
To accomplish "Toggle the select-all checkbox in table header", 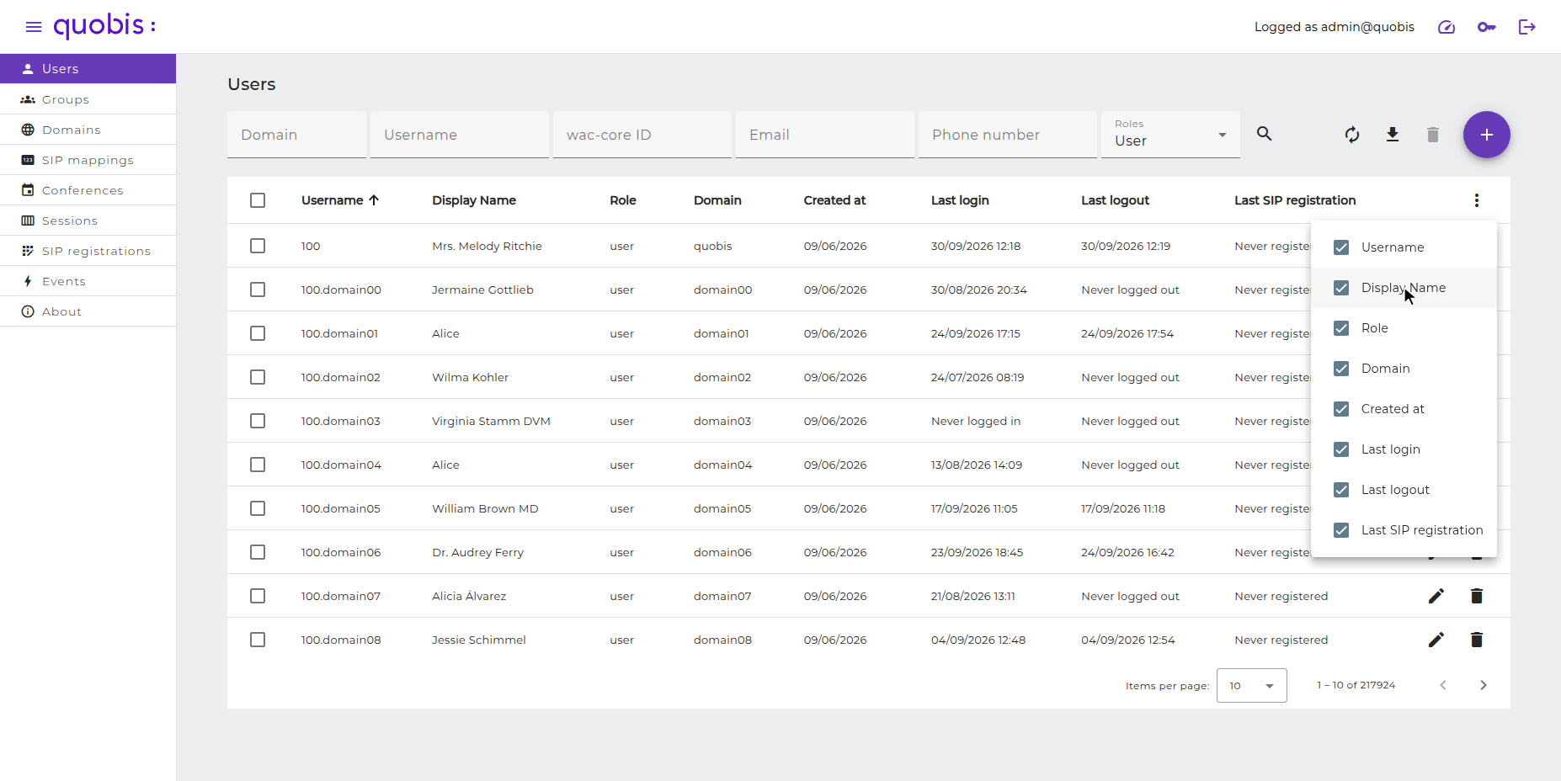I will click(258, 200).
